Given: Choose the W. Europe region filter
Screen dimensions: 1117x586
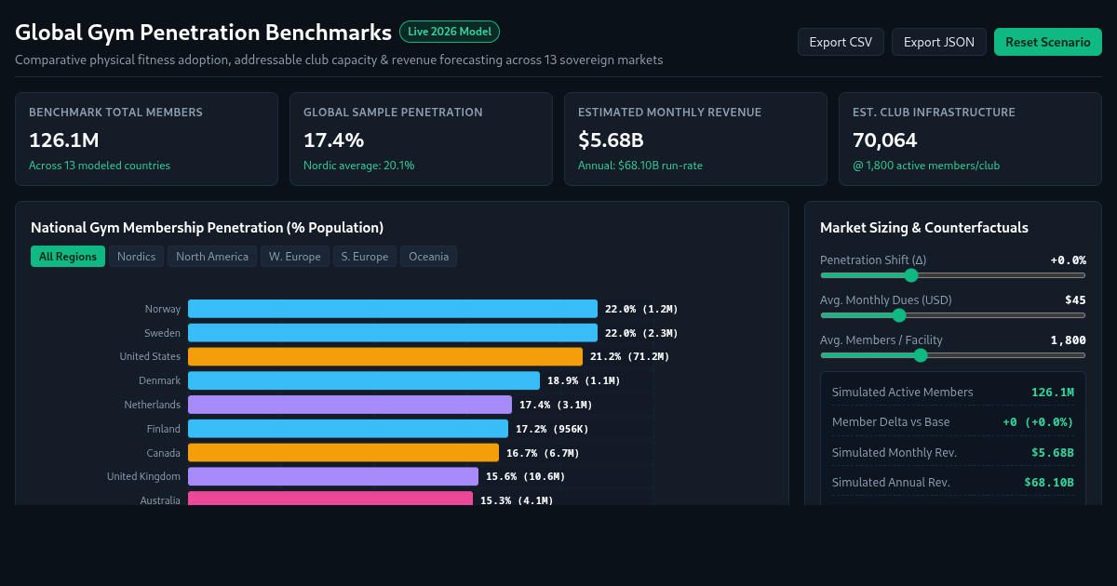Looking at the screenshot, I should click(x=295, y=257).
